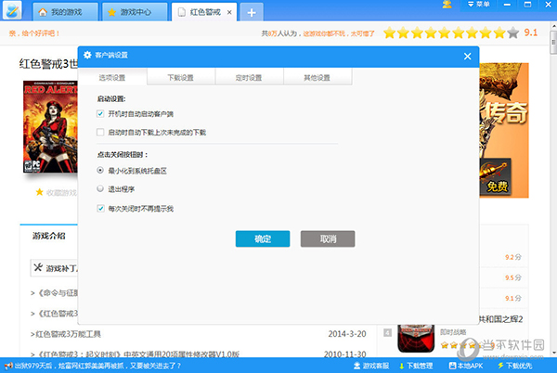This screenshot has height=373, width=557.
Task: Open the 游戏介绍 section tab
Action: pos(49,236)
